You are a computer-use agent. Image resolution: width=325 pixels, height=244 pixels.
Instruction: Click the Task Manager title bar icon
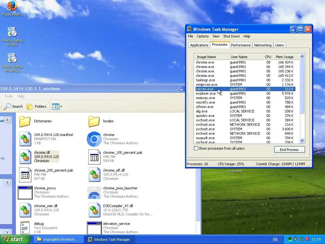[x=189, y=29]
